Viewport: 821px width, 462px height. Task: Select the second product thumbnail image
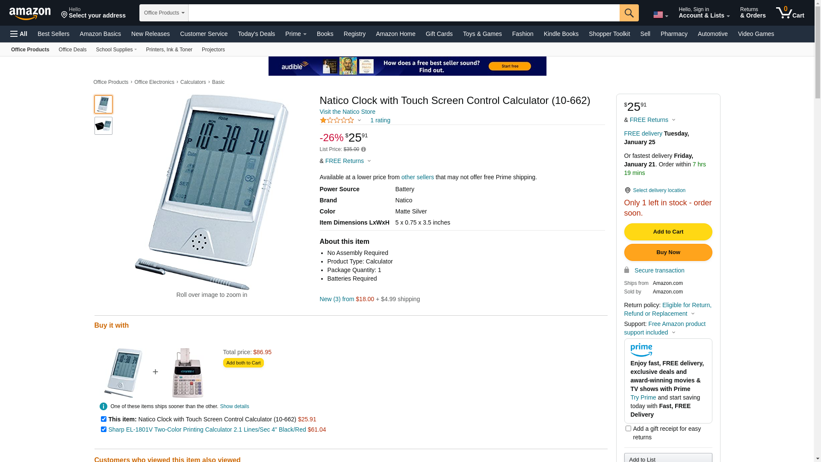[x=103, y=126]
